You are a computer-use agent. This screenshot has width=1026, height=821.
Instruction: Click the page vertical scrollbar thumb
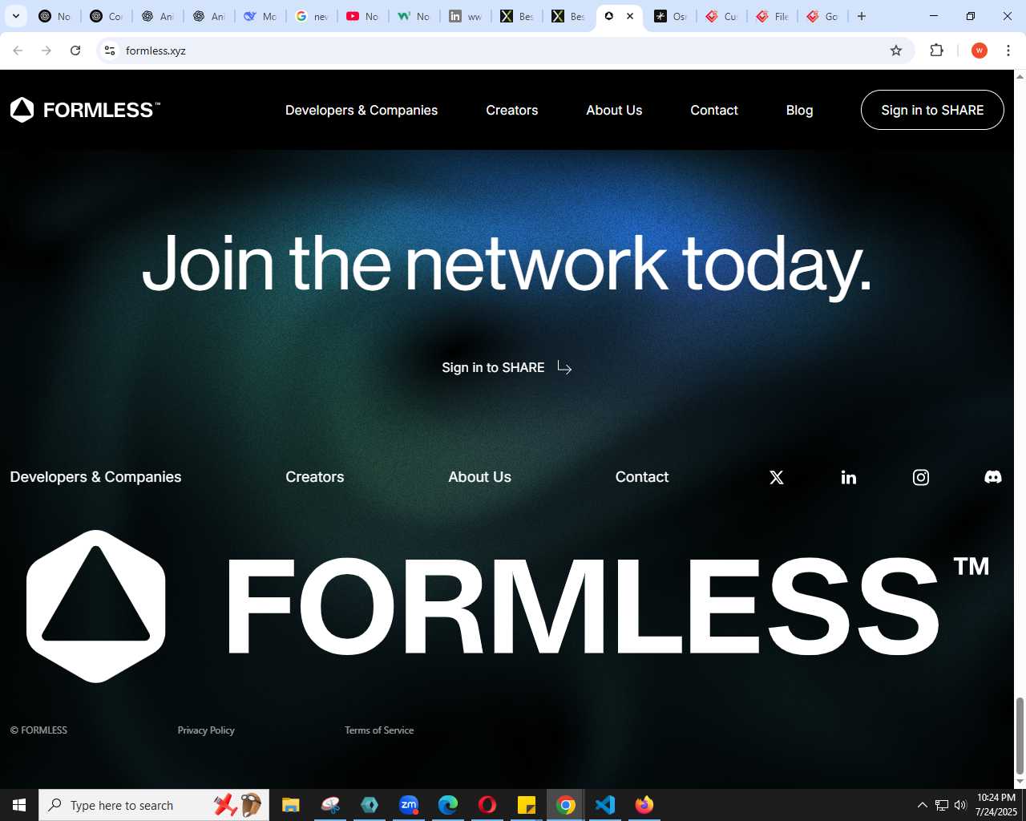(1020, 736)
